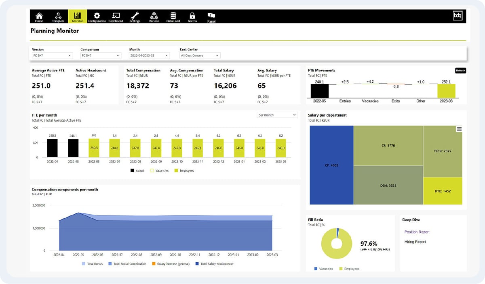Click the Settings wrench icon

pos(135,16)
